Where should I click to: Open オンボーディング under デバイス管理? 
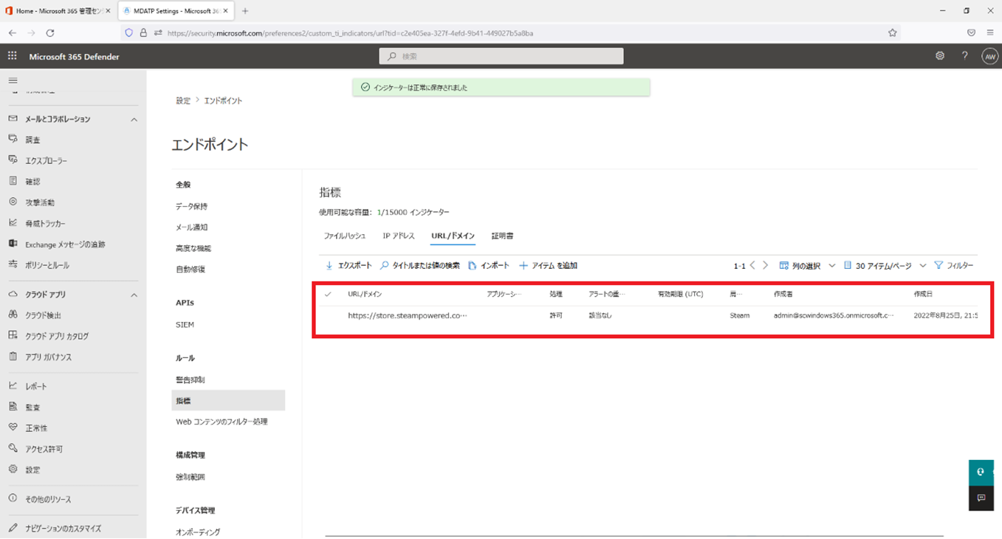198,532
